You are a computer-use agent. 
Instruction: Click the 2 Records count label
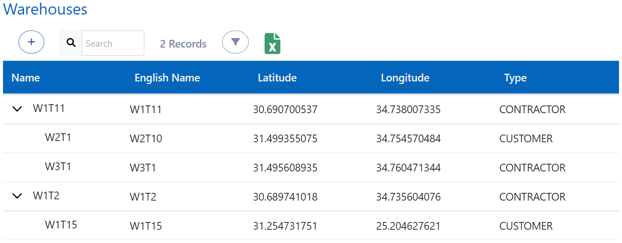pos(183,44)
